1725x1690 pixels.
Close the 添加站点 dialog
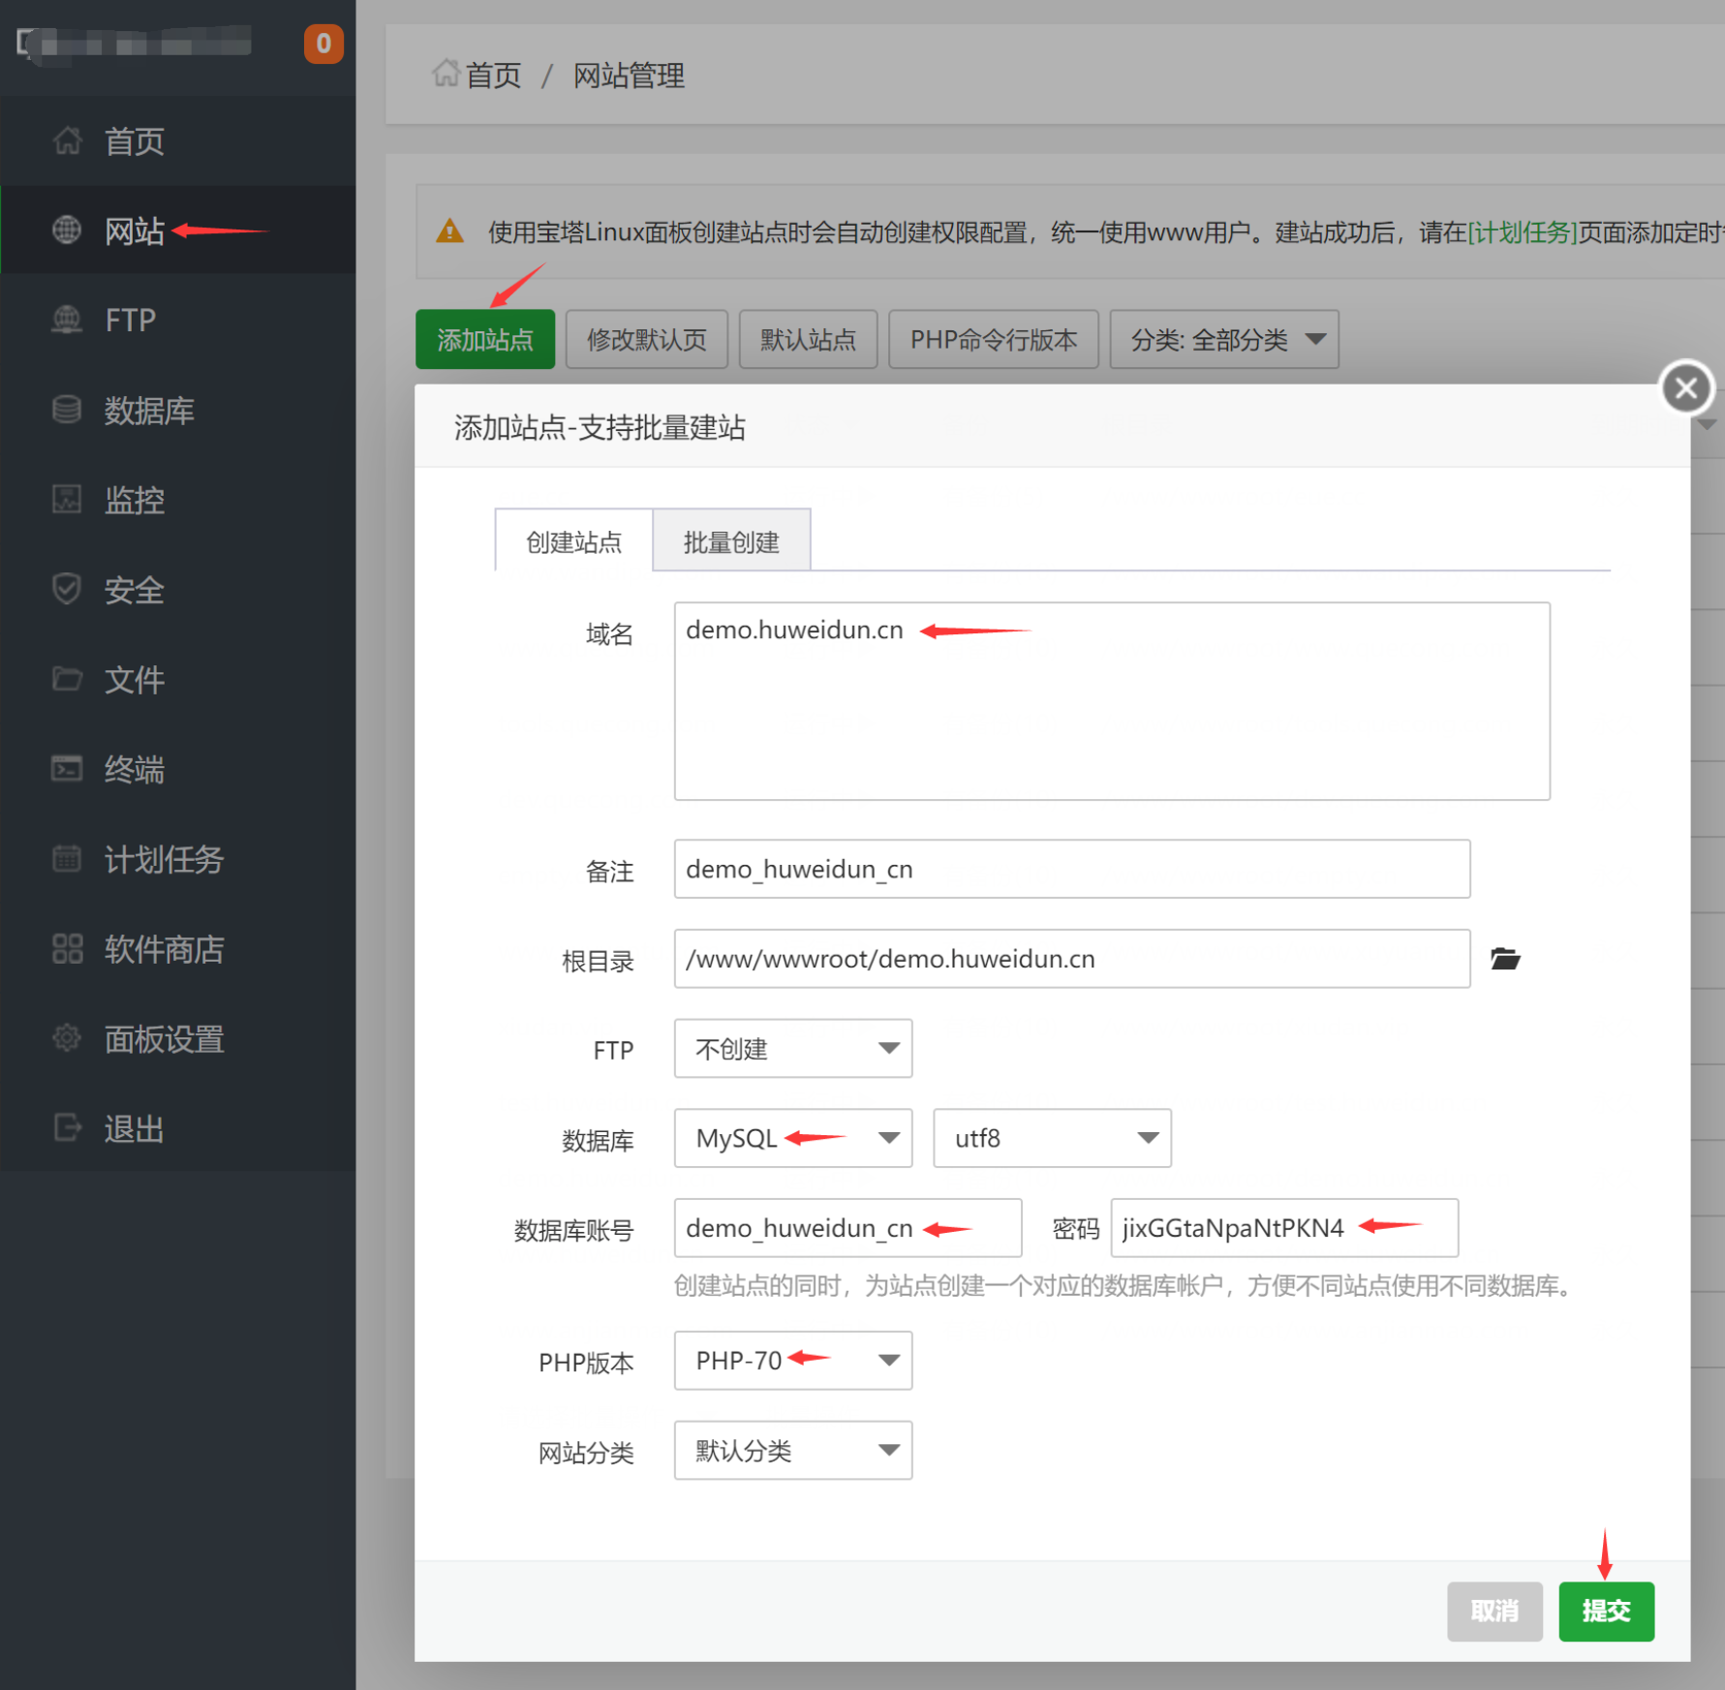pyautogui.click(x=1686, y=387)
